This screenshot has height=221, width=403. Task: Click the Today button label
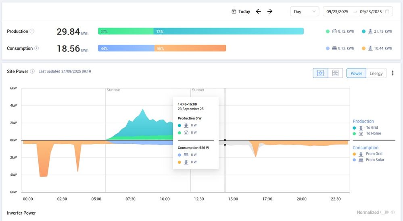pos(244,12)
